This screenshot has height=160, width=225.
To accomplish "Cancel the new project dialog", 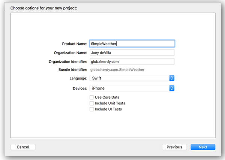I will tap(23, 147).
